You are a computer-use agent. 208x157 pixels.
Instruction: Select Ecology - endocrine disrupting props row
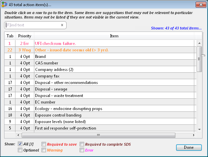point(100,108)
